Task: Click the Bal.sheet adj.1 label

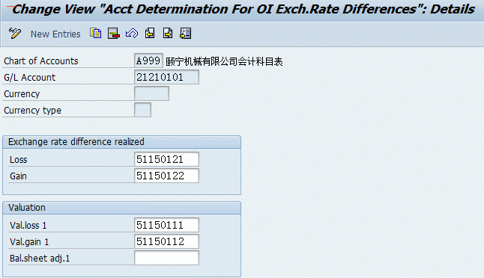Action: pos(40,259)
